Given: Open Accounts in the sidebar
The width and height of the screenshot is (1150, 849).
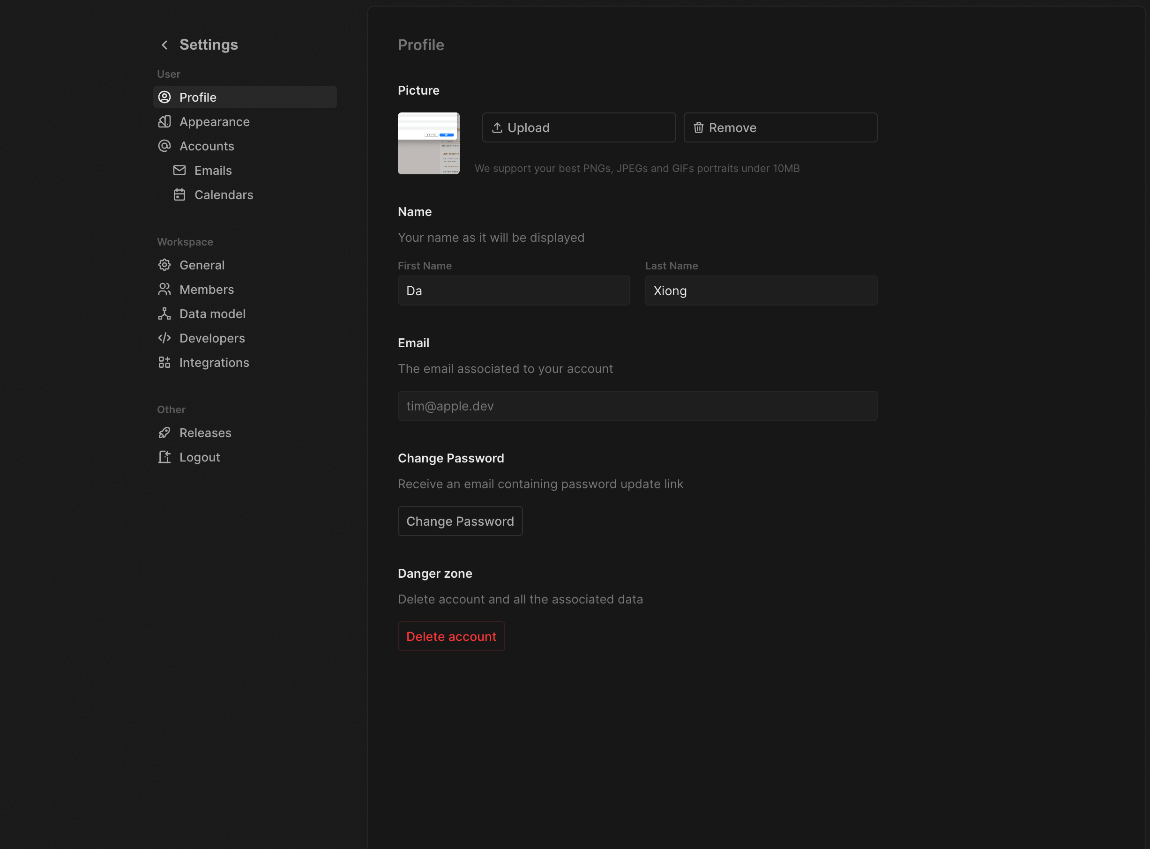Looking at the screenshot, I should [245, 146].
